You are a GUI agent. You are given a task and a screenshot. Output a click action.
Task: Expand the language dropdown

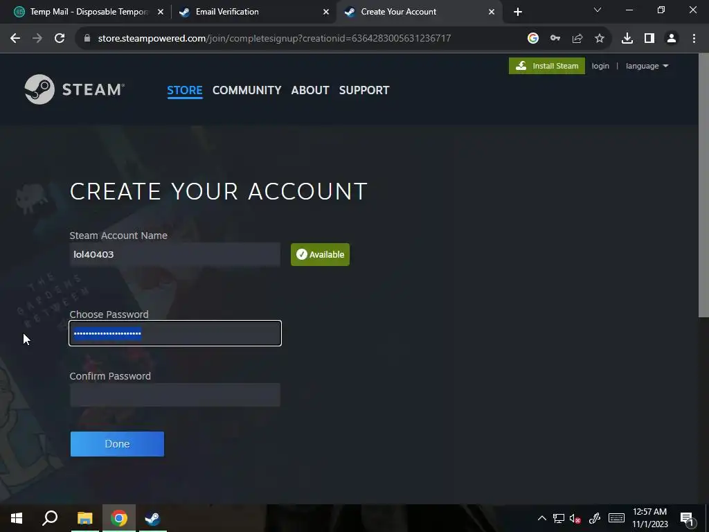[x=647, y=66]
